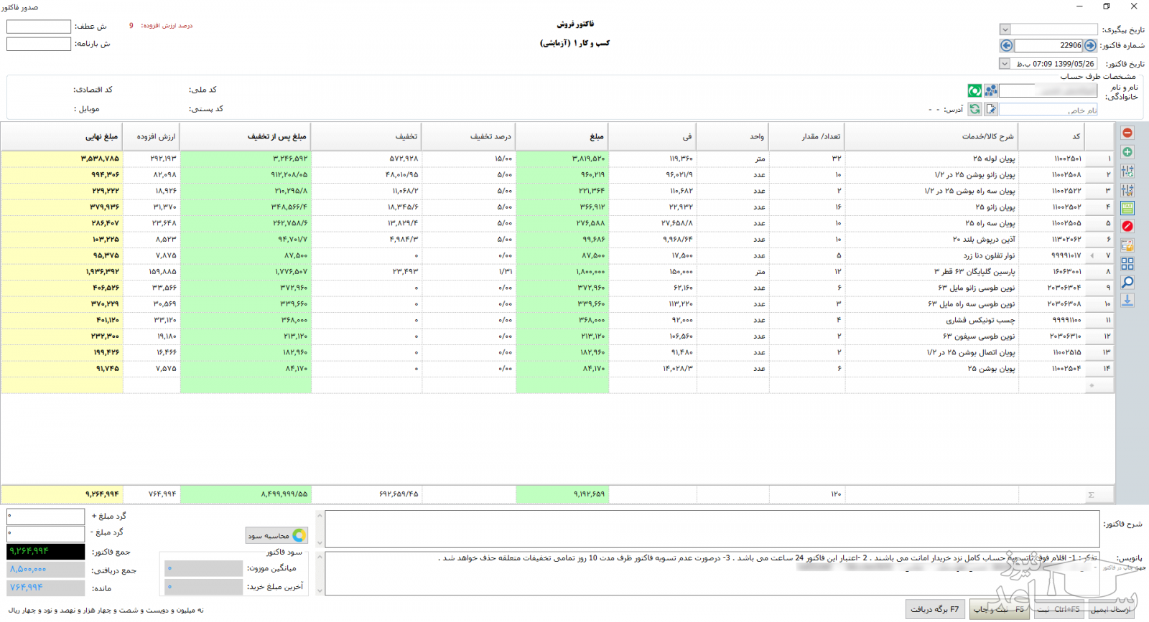Click the شرح فاکتور description text area
Screen dimensions: 1149x622
coord(712,529)
